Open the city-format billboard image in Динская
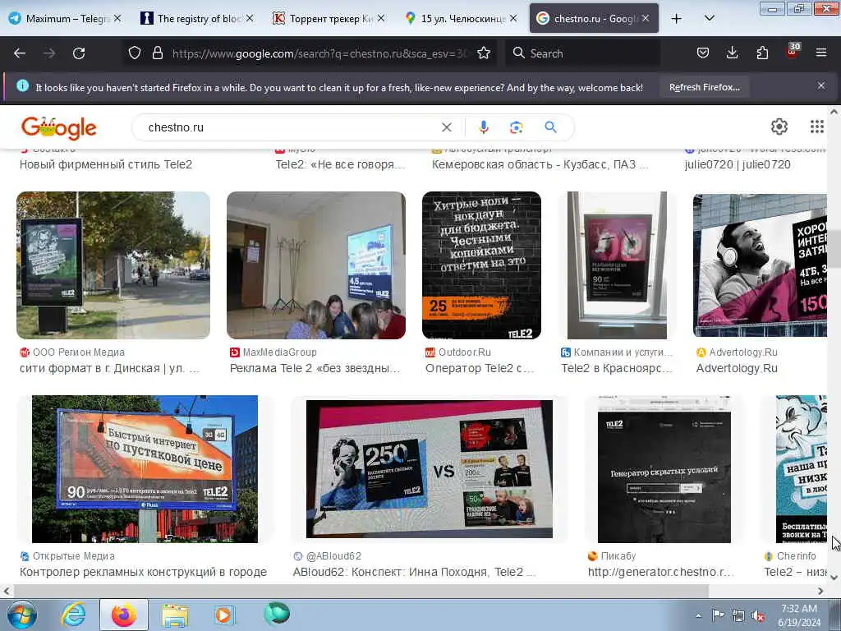Viewport: 841px width, 631px height. 113,265
